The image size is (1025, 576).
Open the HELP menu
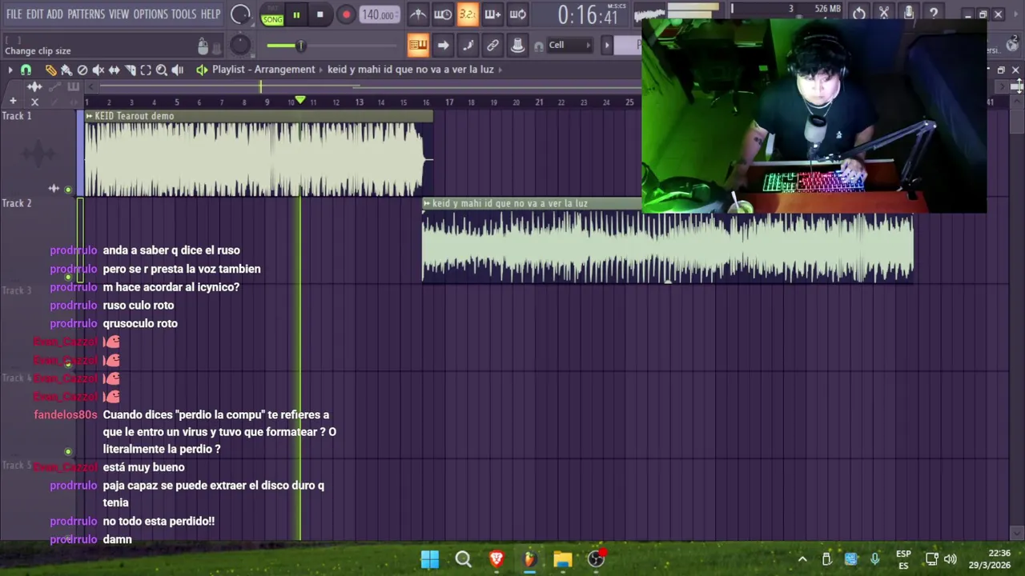(x=211, y=14)
